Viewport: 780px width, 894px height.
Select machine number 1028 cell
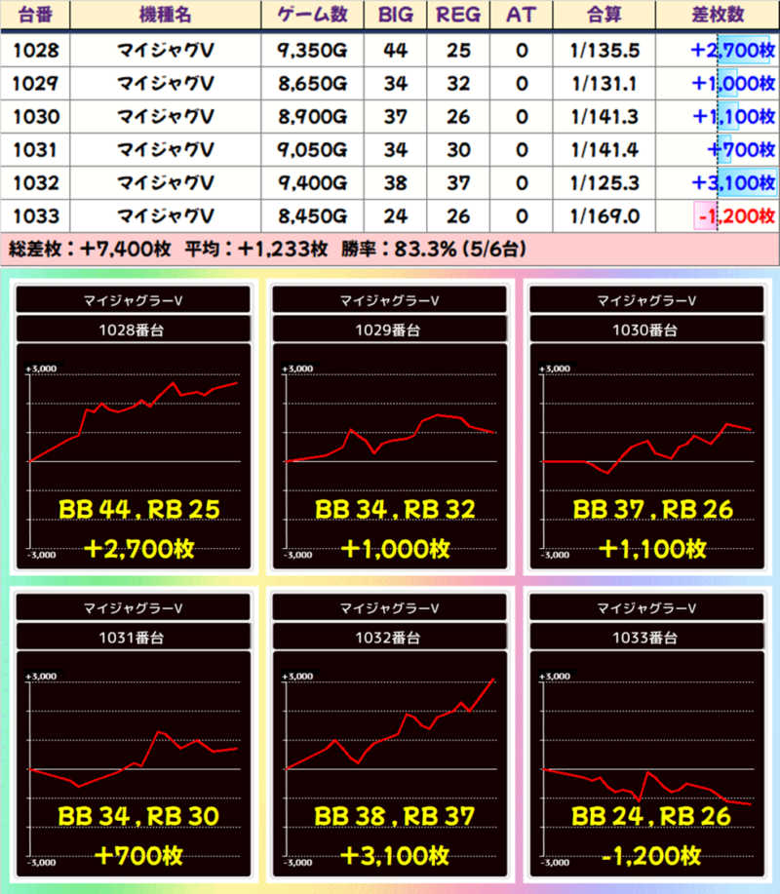click(x=35, y=50)
